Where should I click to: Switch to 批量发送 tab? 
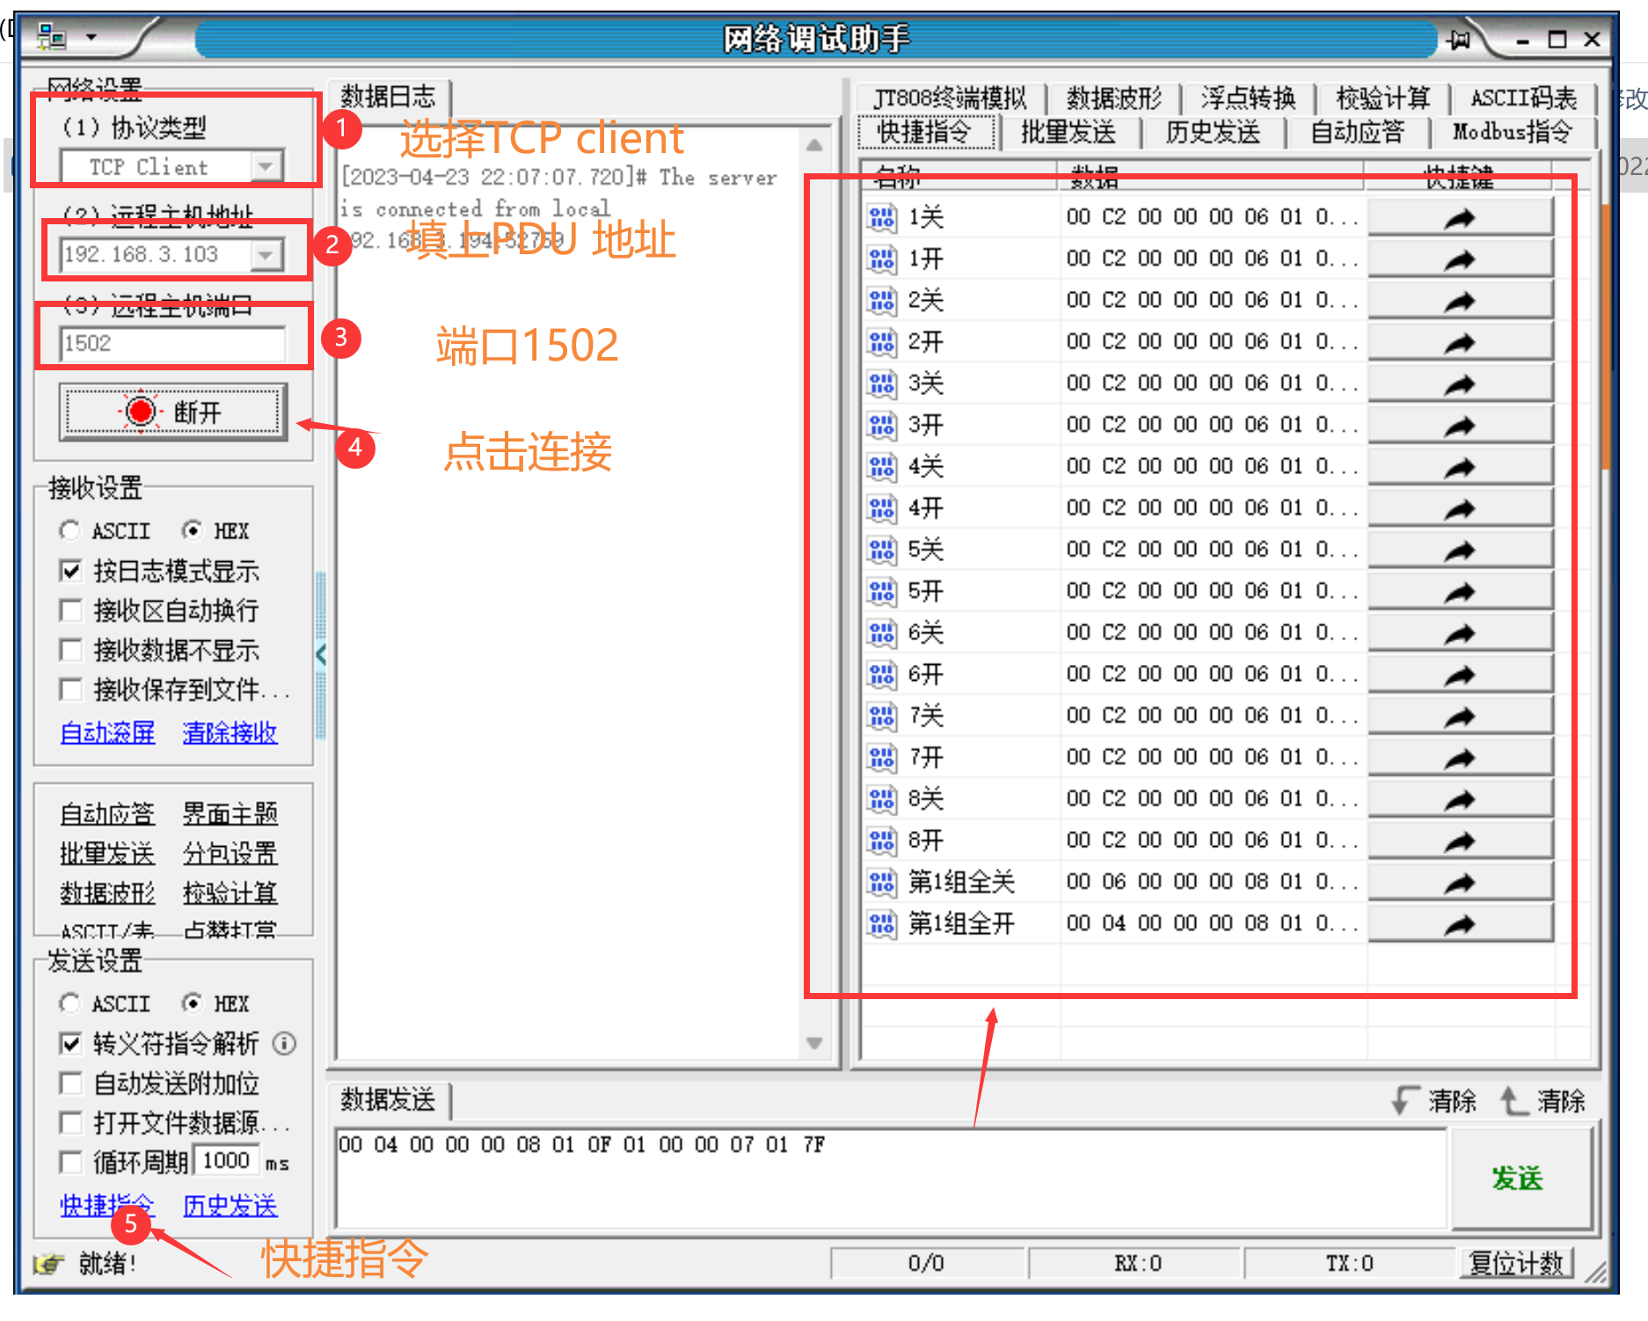1068,133
